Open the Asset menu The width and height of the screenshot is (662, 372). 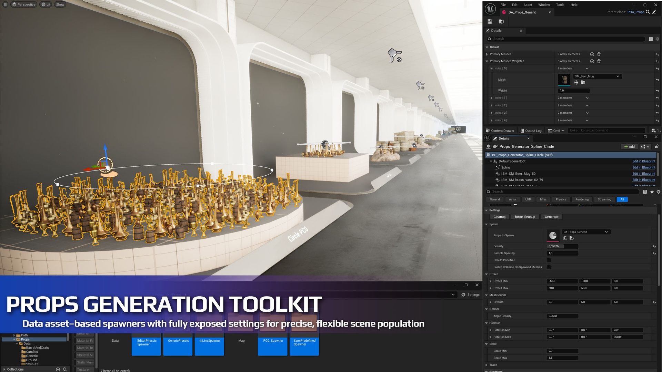528,5
